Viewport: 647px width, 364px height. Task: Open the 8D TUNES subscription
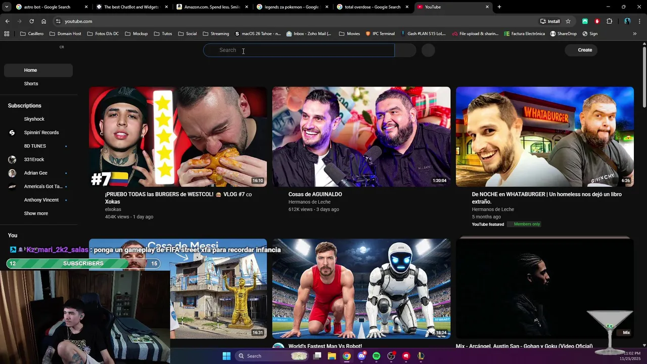pyautogui.click(x=38, y=146)
